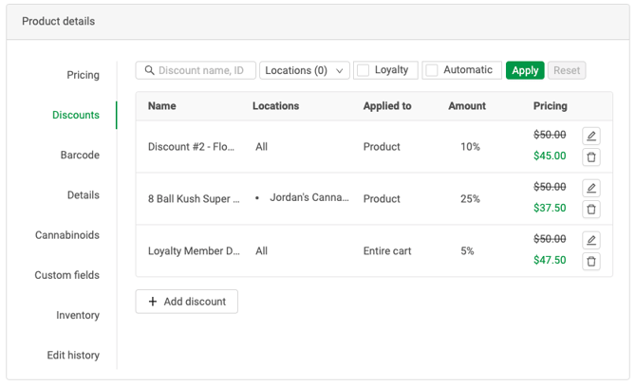This screenshot has width=636, height=386.
Task: Toggle the Automatic checkbox filter
Action: coord(432,70)
